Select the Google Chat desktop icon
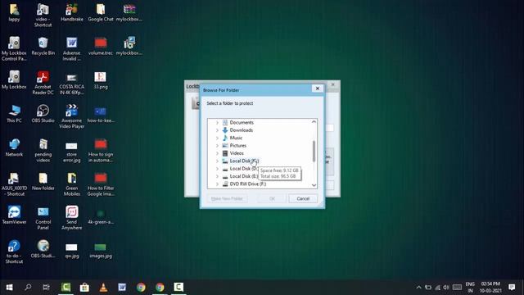Image resolution: width=524 pixels, height=295 pixels. pyautogui.click(x=101, y=13)
